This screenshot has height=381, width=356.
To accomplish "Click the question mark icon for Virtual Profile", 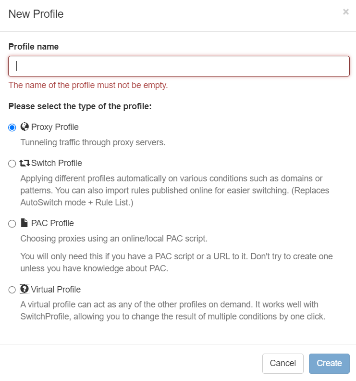I will pos(25,289).
